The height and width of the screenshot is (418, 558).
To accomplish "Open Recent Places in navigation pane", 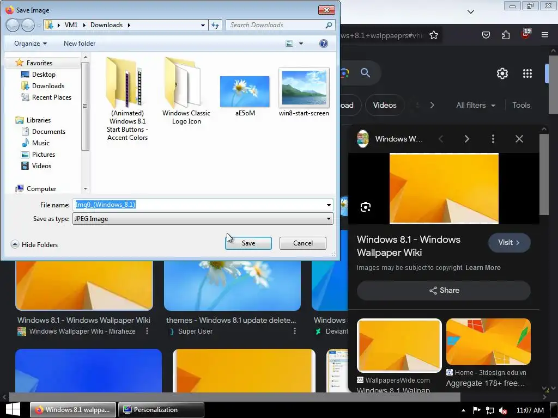I will pyautogui.click(x=52, y=97).
